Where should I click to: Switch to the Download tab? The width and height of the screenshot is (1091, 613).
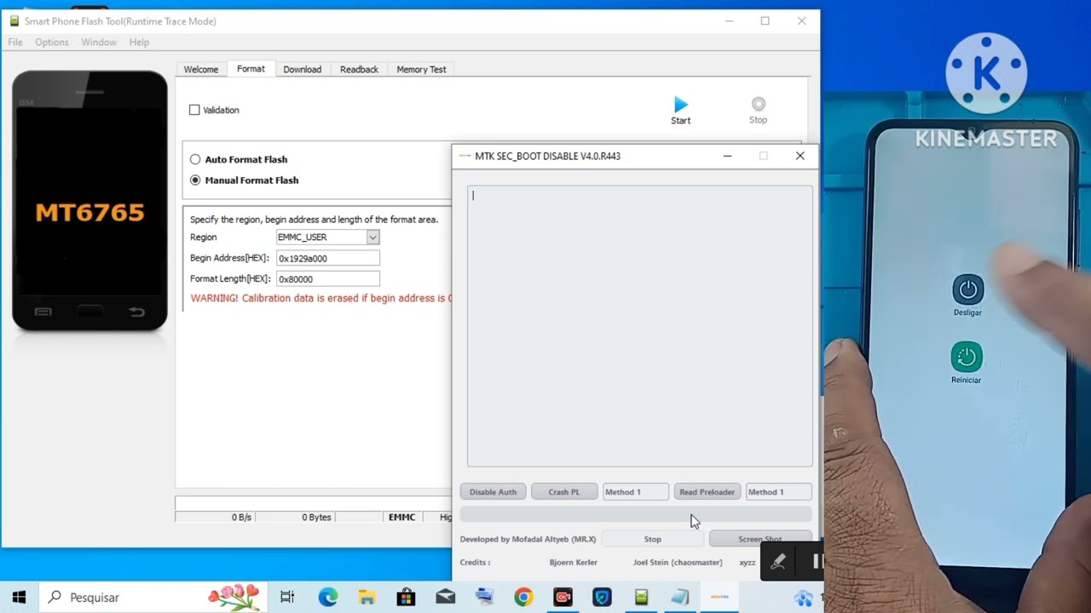(x=303, y=70)
